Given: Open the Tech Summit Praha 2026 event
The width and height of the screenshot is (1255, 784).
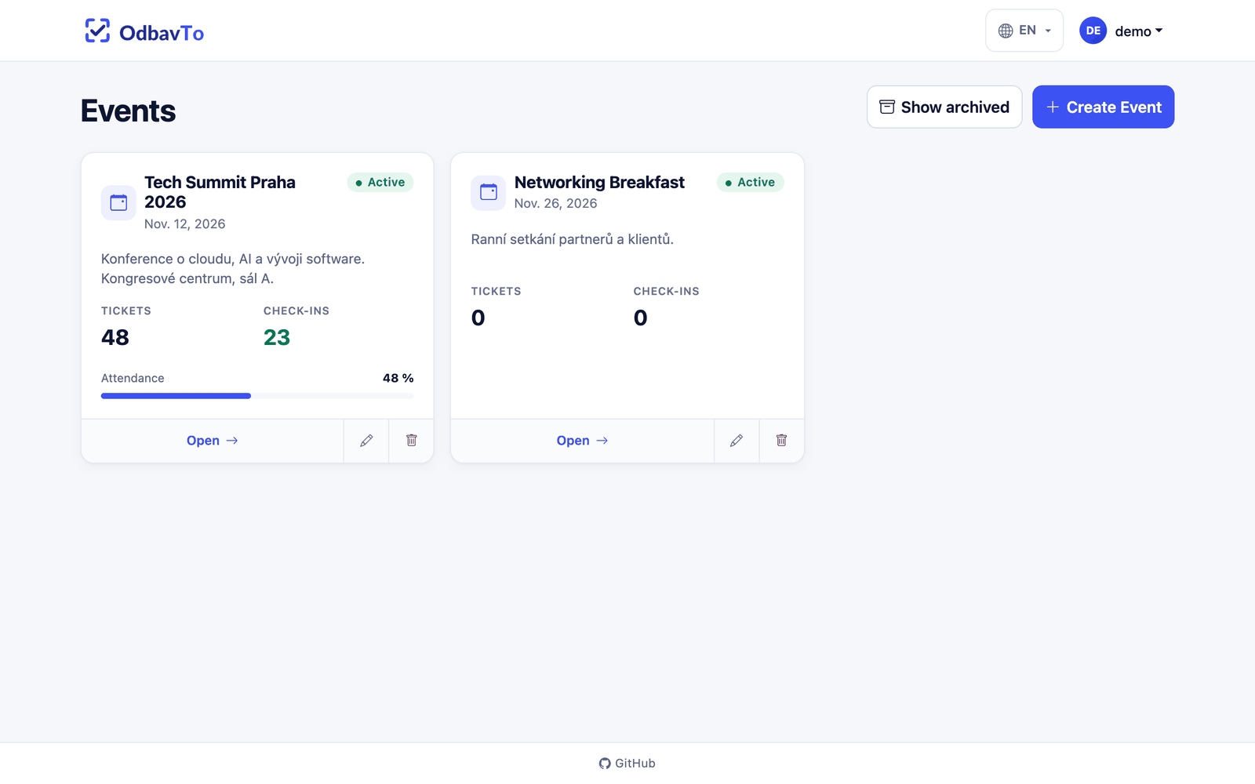Looking at the screenshot, I should (x=213, y=441).
